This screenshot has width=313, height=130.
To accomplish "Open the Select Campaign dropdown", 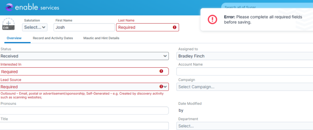I will click(x=245, y=87).
